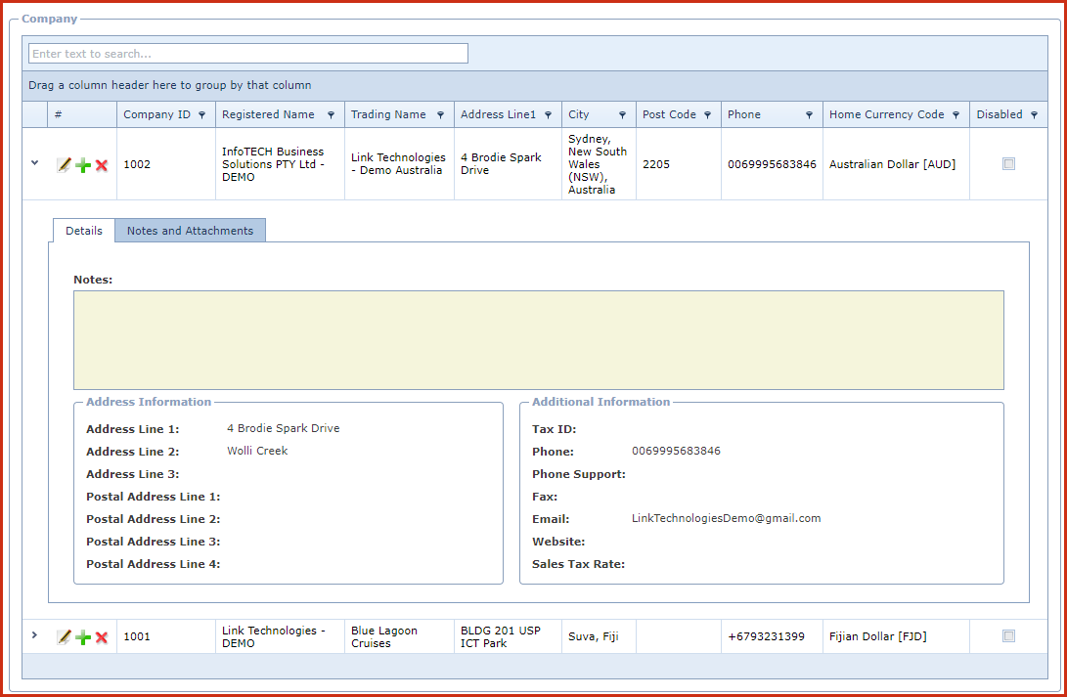Open Disabled column filter icon

point(1034,115)
